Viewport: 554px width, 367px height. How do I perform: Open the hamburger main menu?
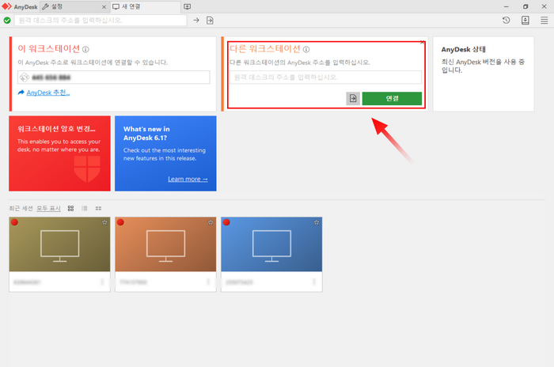coord(545,20)
